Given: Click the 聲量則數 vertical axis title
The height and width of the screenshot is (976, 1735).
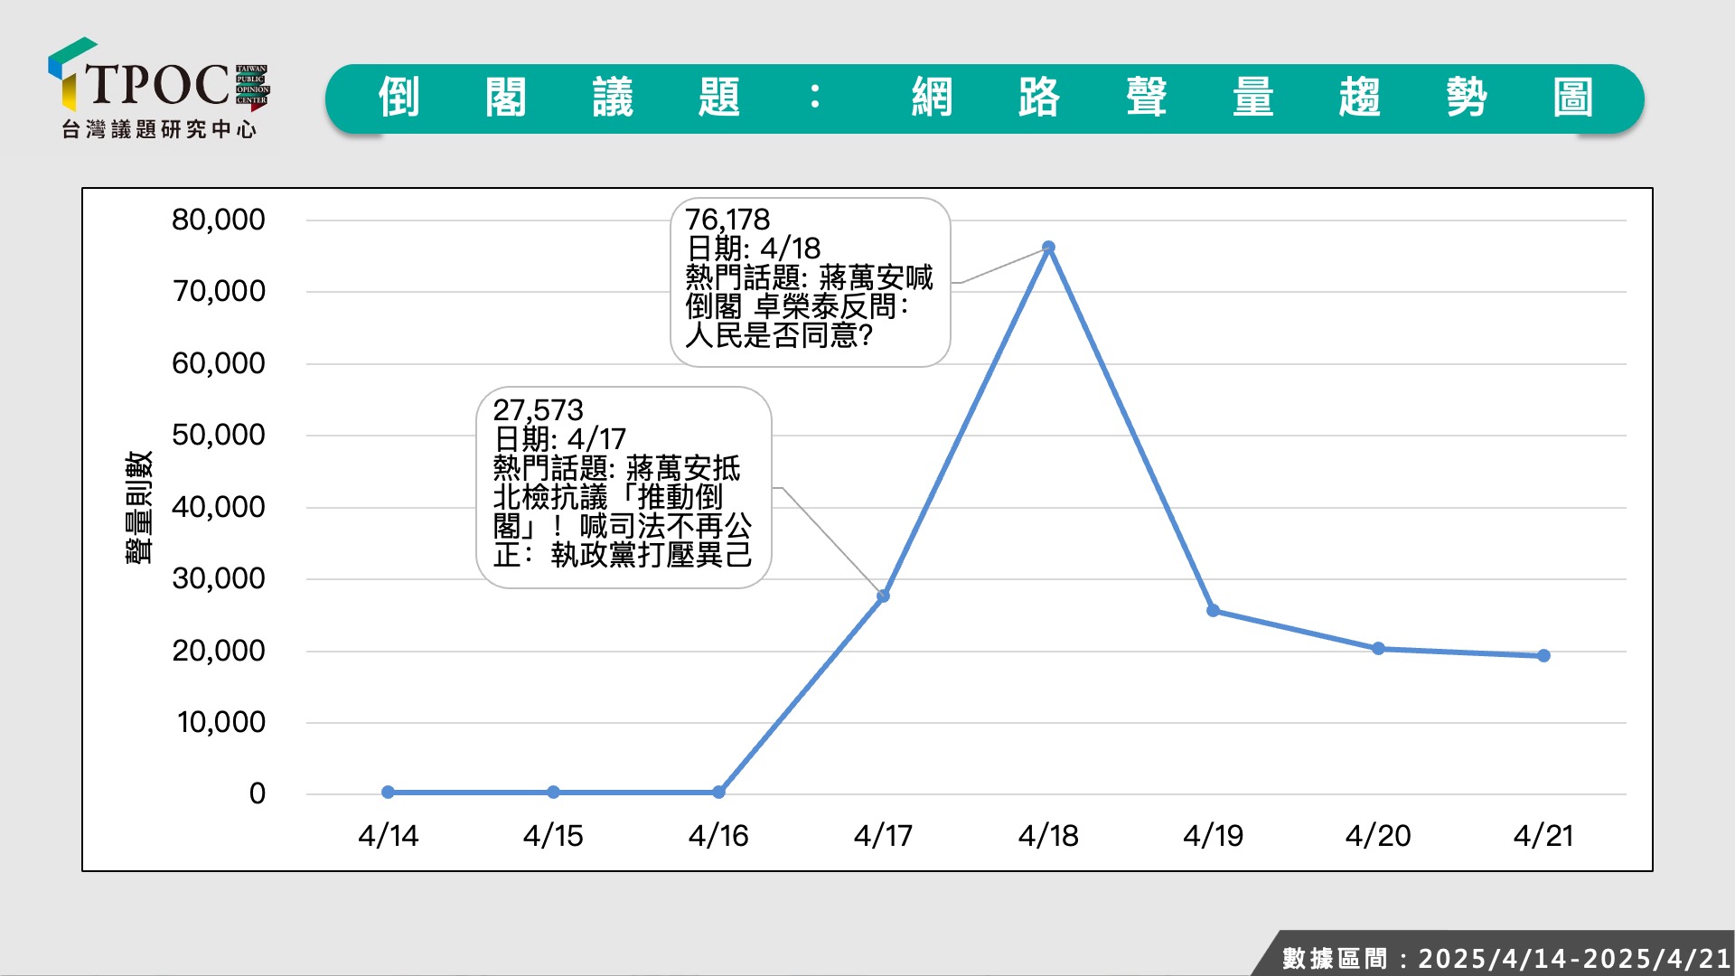Looking at the screenshot, I should (x=138, y=507).
